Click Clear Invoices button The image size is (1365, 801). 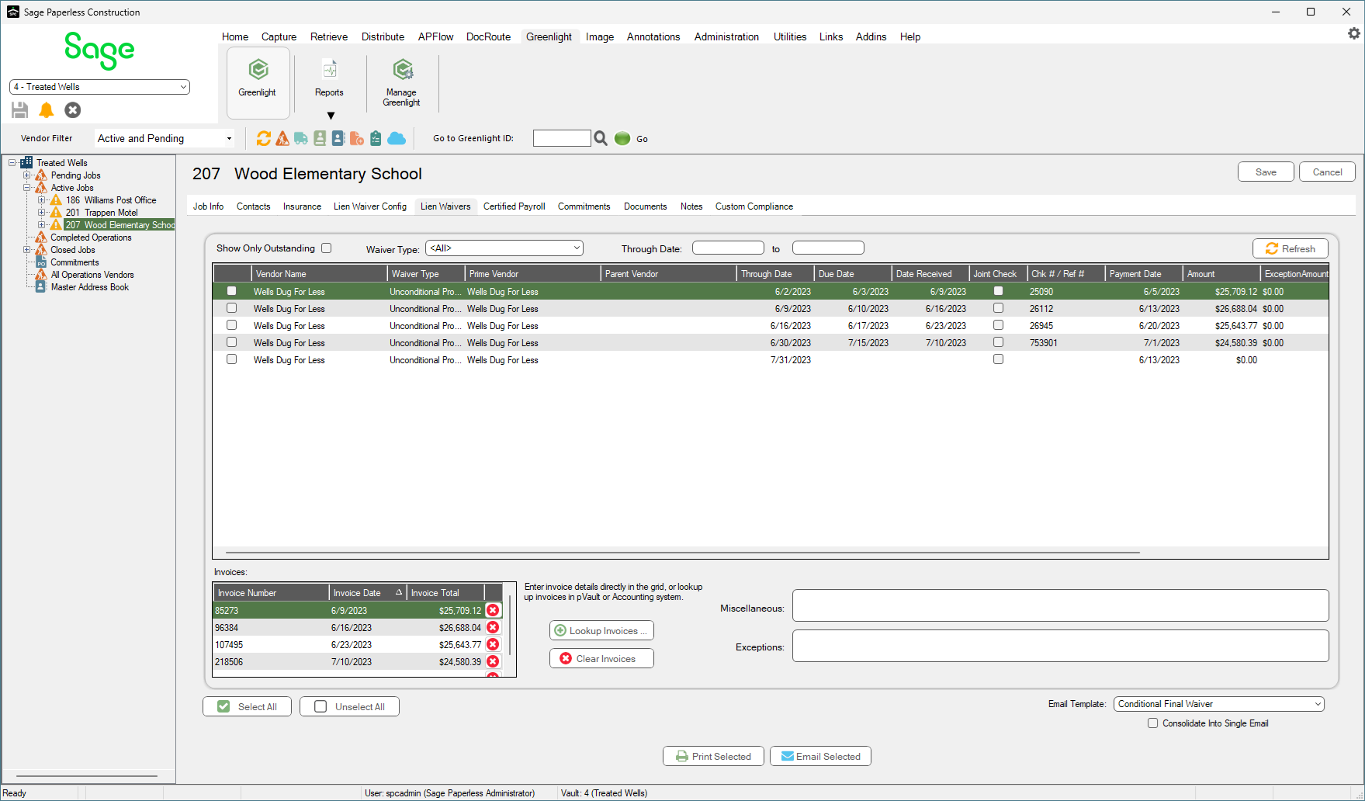[601, 658]
